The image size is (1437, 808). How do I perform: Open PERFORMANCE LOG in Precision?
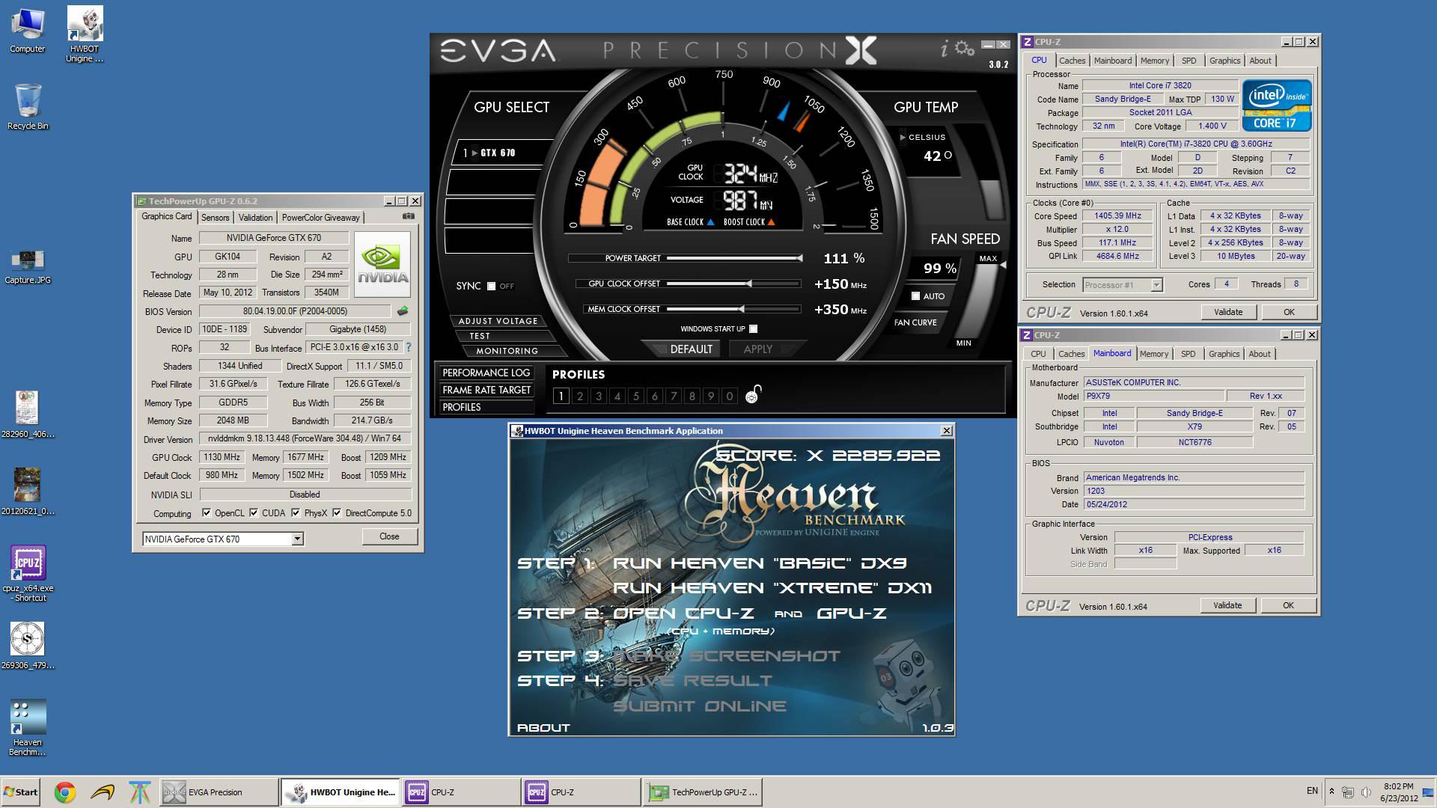tap(486, 373)
